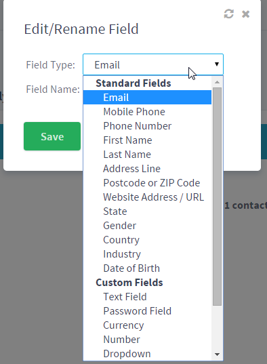The image size is (267, 364).
Task: Pick Phone Number option
Action: point(147,126)
